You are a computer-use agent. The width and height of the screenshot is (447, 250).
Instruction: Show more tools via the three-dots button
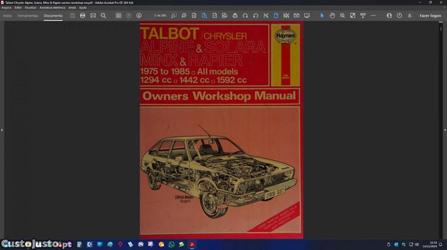tap(373, 15)
